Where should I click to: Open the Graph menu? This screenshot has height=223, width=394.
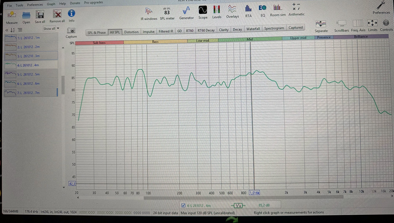click(x=51, y=4)
